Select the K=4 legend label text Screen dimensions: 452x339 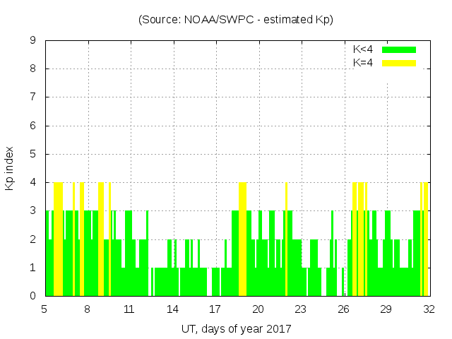tap(363, 63)
